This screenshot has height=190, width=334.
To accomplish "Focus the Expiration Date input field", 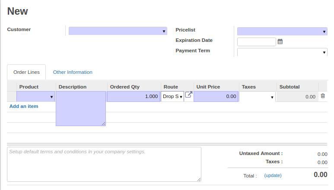I will [x=257, y=42].
